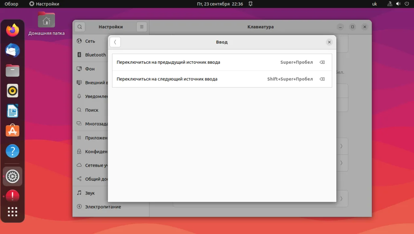The width and height of the screenshot is (414, 234).
Task: Launch LibreOffice Writer from the dock
Action: tap(13, 111)
